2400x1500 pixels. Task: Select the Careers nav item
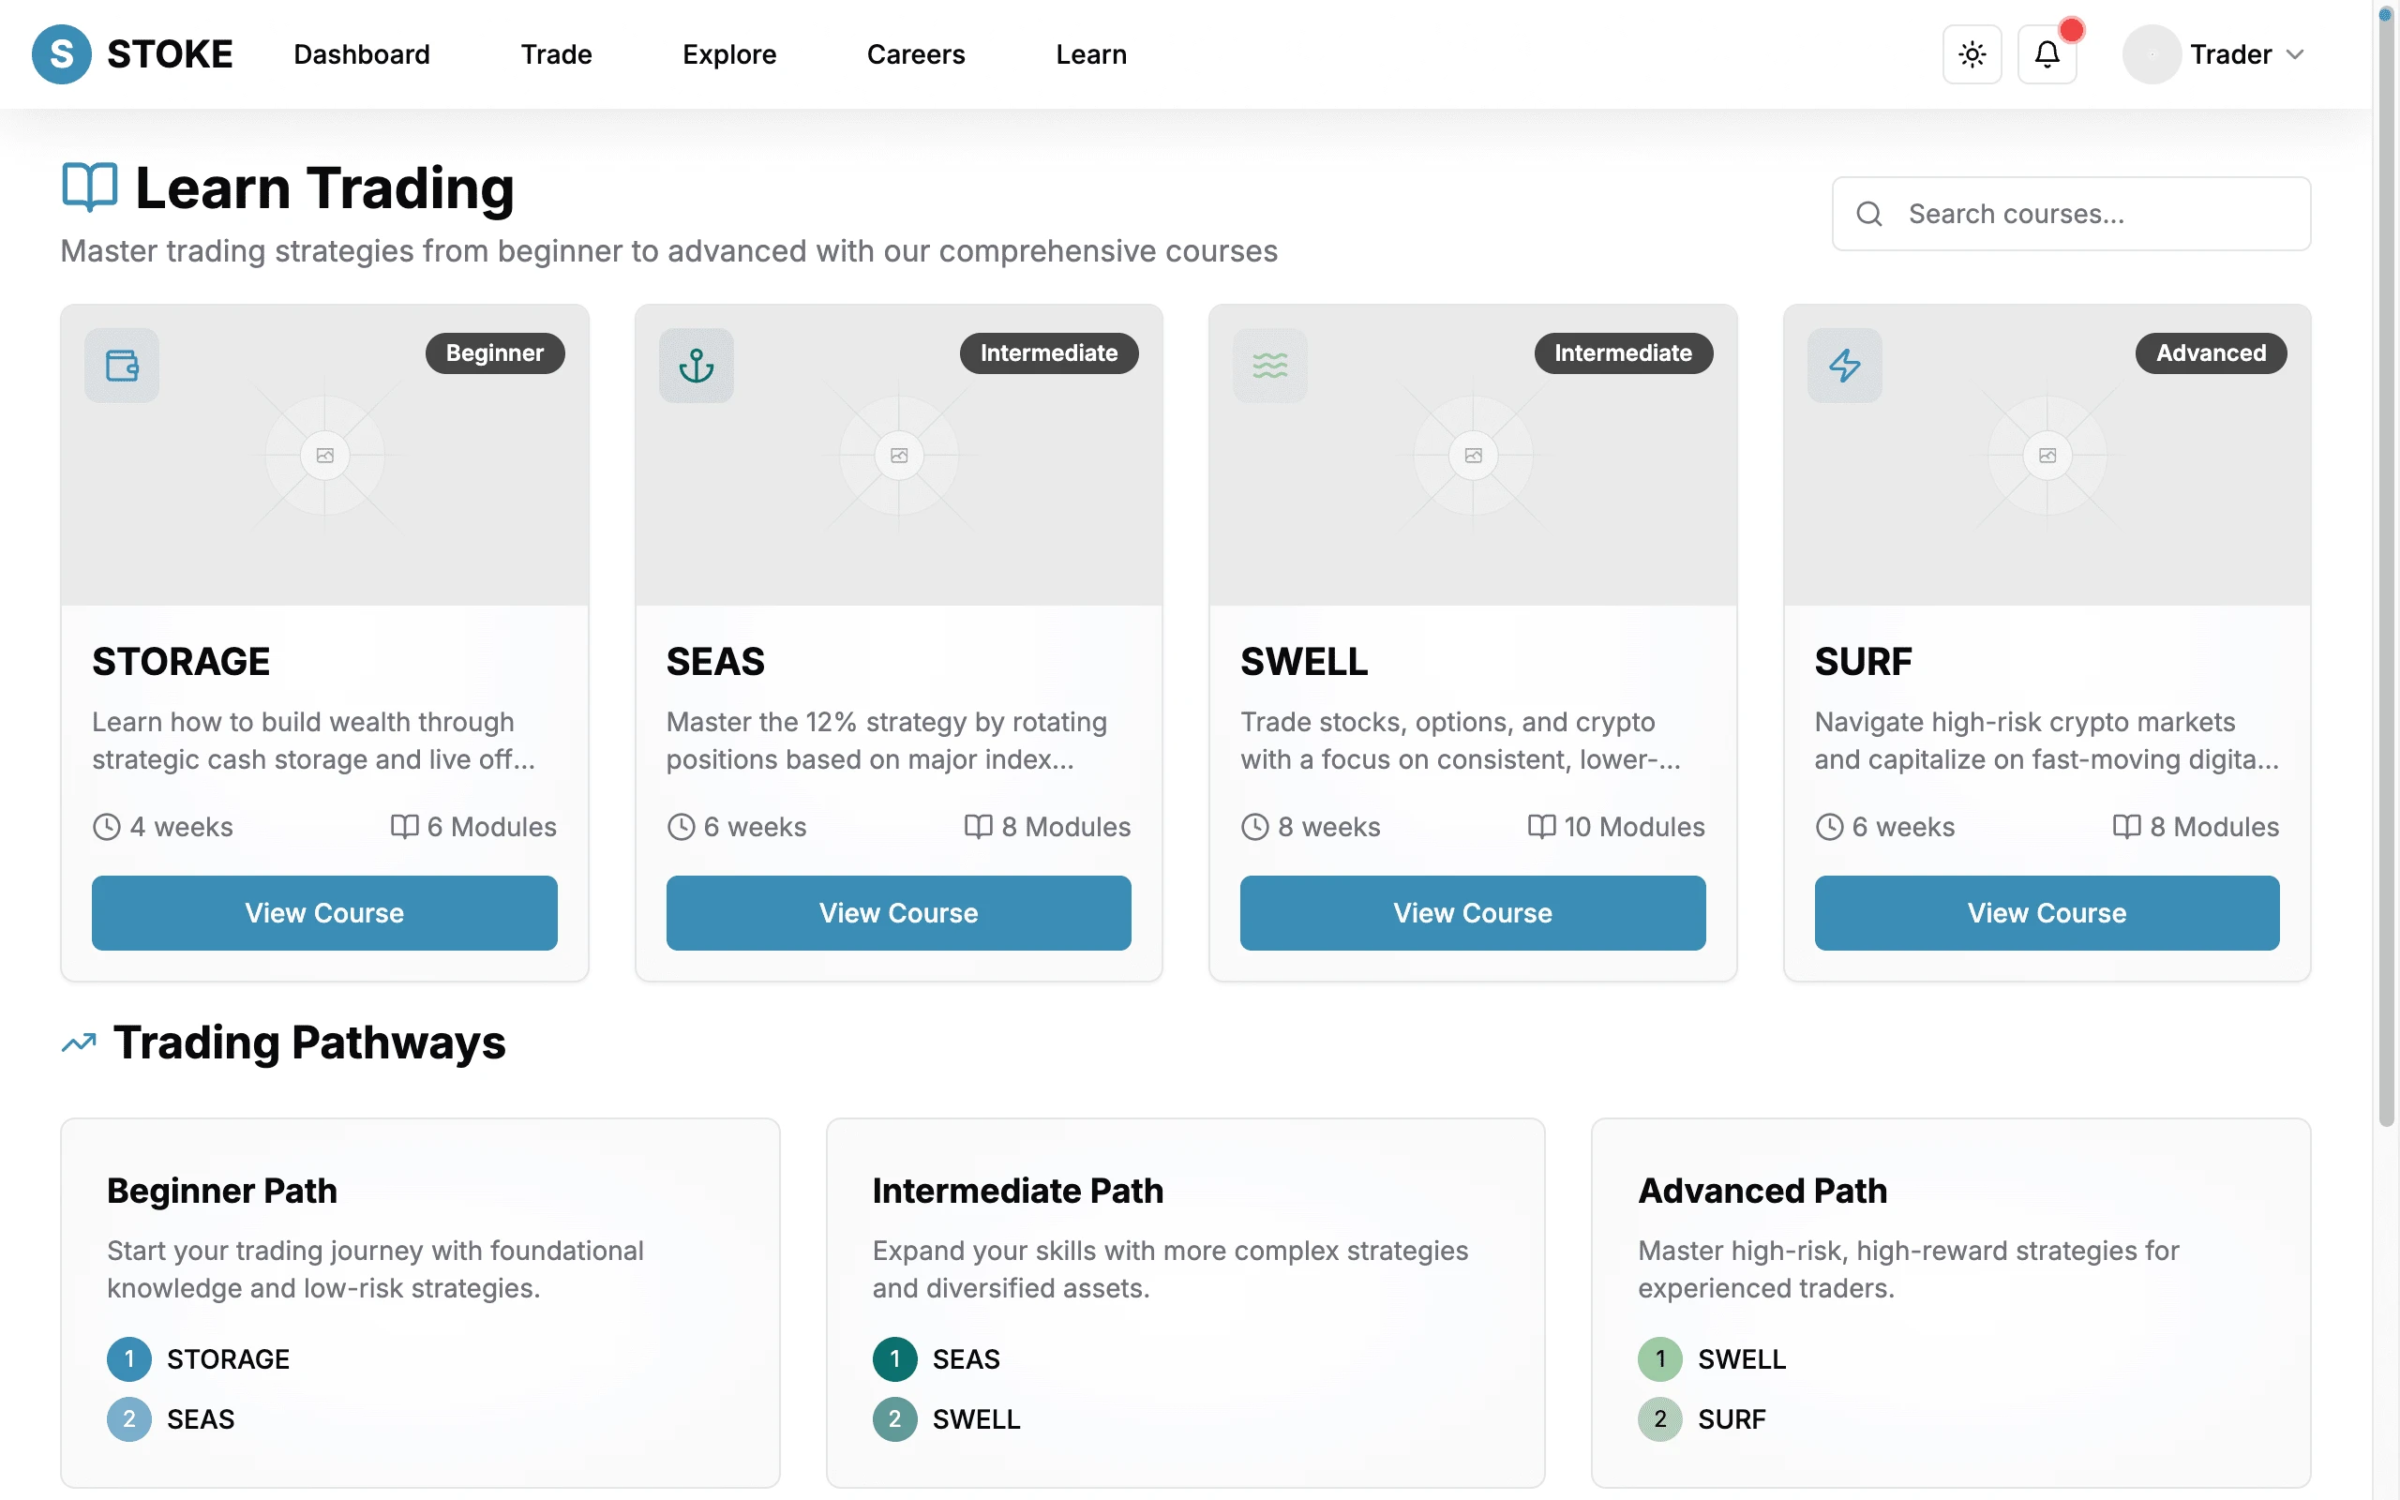pos(915,54)
